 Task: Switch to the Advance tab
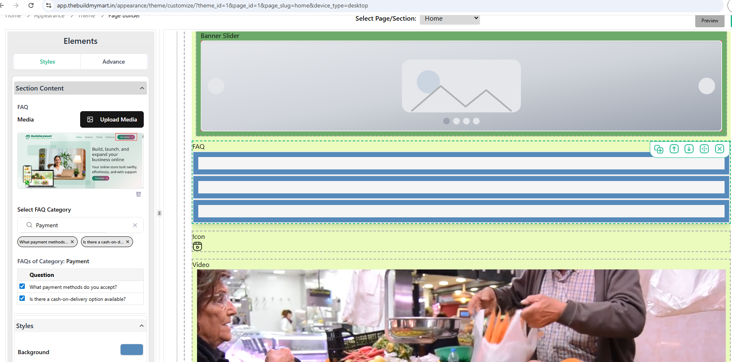(x=114, y=62)
